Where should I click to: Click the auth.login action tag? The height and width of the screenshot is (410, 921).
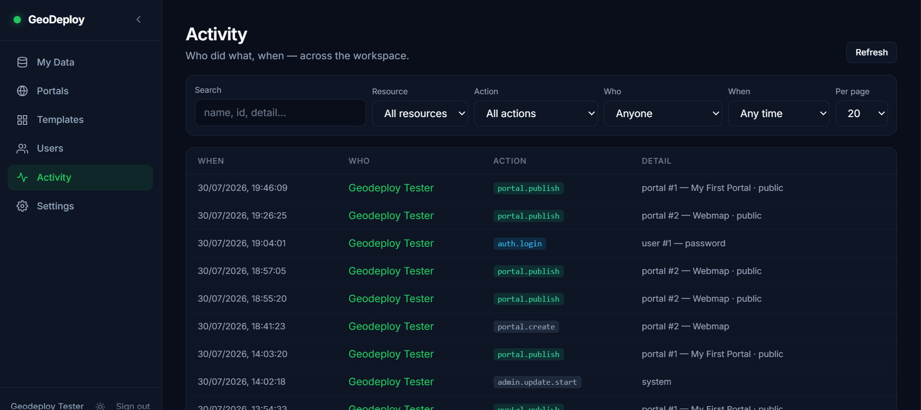click(520, 243)
